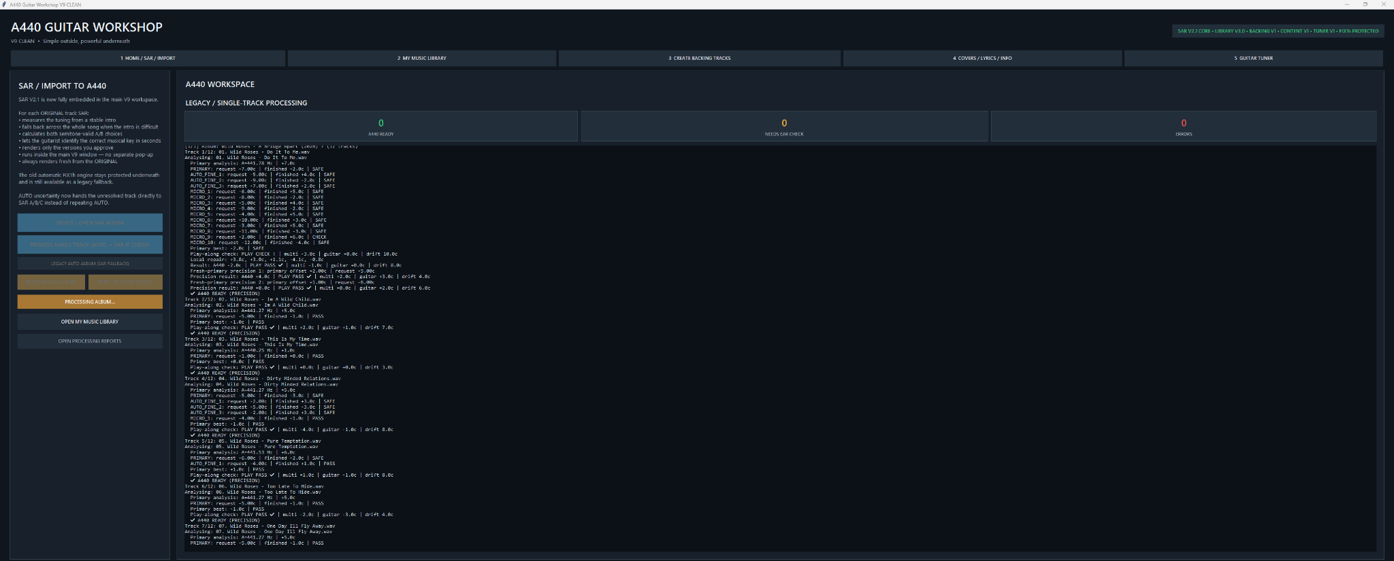1394x561 pixels.
Task: Click the 'Legacy / Single-Track Processing' heading
Action: click(x=246, y=103)
